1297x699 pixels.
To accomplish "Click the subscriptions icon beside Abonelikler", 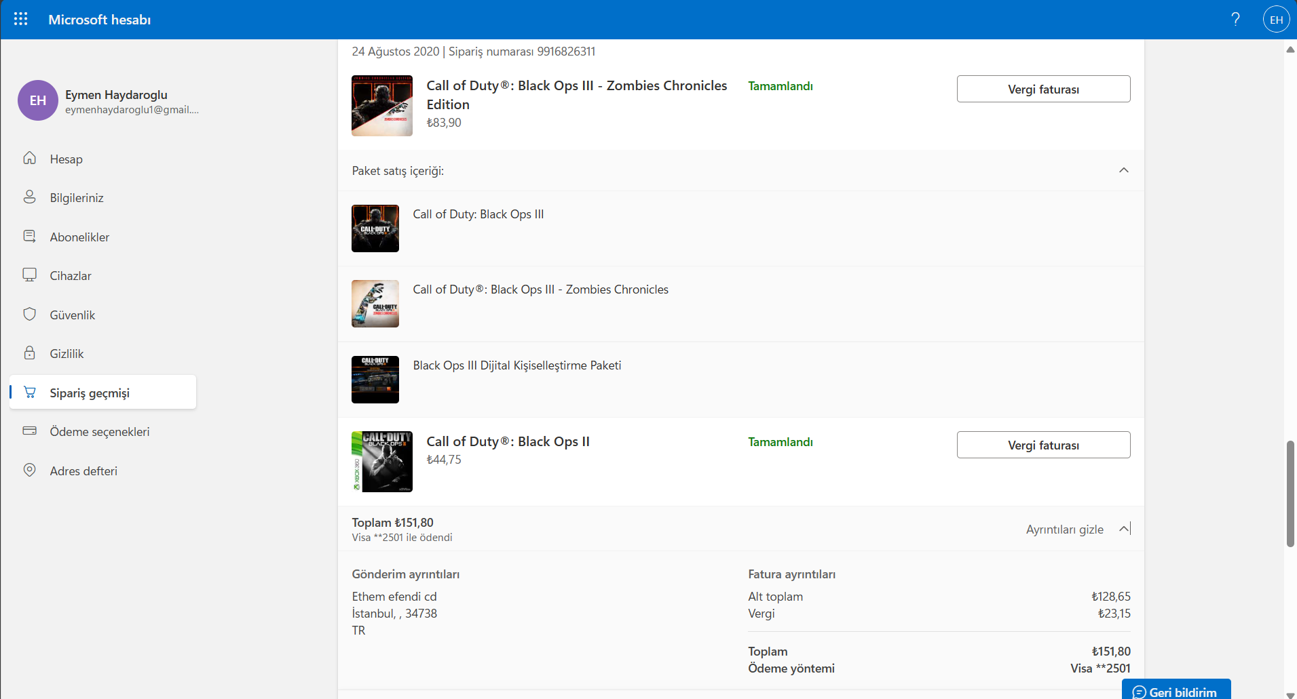I will [x=30, y=236].
